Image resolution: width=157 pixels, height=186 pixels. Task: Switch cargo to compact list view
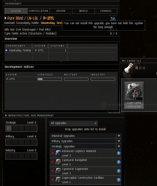(x=144, y=68)
